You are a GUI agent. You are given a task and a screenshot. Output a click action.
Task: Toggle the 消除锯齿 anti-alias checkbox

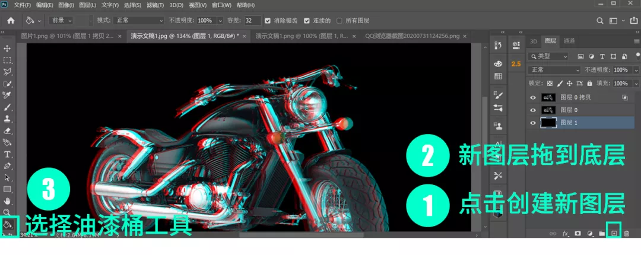(x=267, y=20)
